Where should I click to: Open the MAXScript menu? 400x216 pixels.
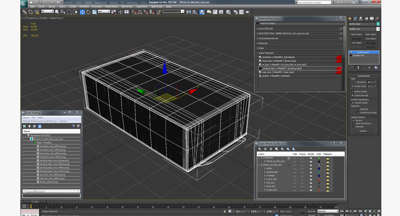157,6
